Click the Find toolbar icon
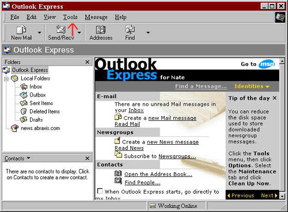288x212 pixels. pos(130,29)
